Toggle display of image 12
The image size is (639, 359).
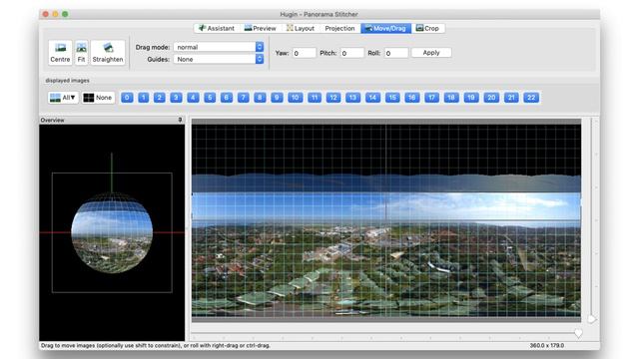tap(333, 98)
